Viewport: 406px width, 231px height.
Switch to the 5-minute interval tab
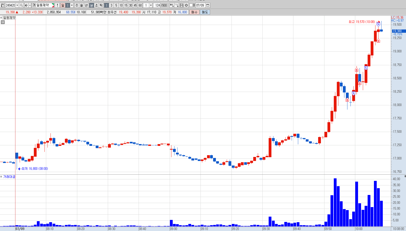tap(116, 5)
